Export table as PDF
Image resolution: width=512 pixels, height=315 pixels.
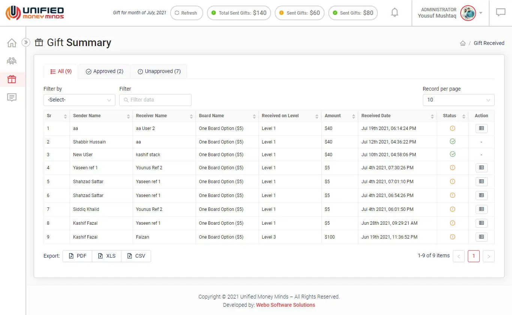click(78, 256)
